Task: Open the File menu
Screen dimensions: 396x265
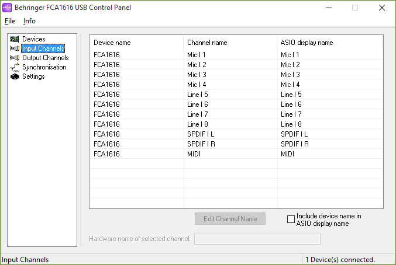Action: coord(10,21)
